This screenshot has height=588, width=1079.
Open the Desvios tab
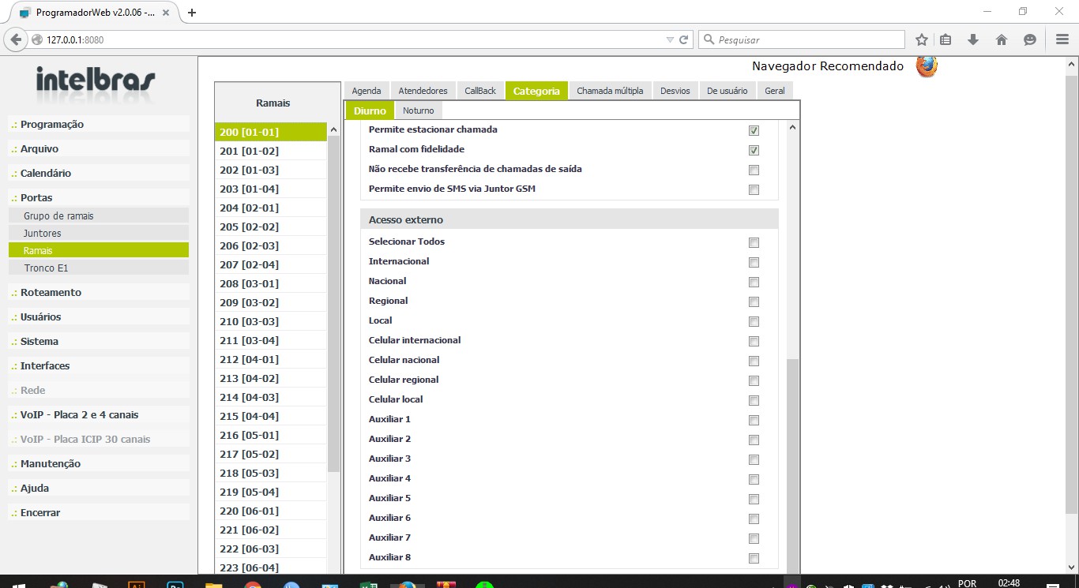click(675, 91)
